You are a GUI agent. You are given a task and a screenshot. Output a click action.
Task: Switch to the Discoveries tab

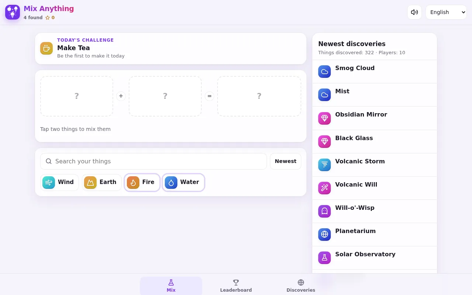(x=301, y=286)
